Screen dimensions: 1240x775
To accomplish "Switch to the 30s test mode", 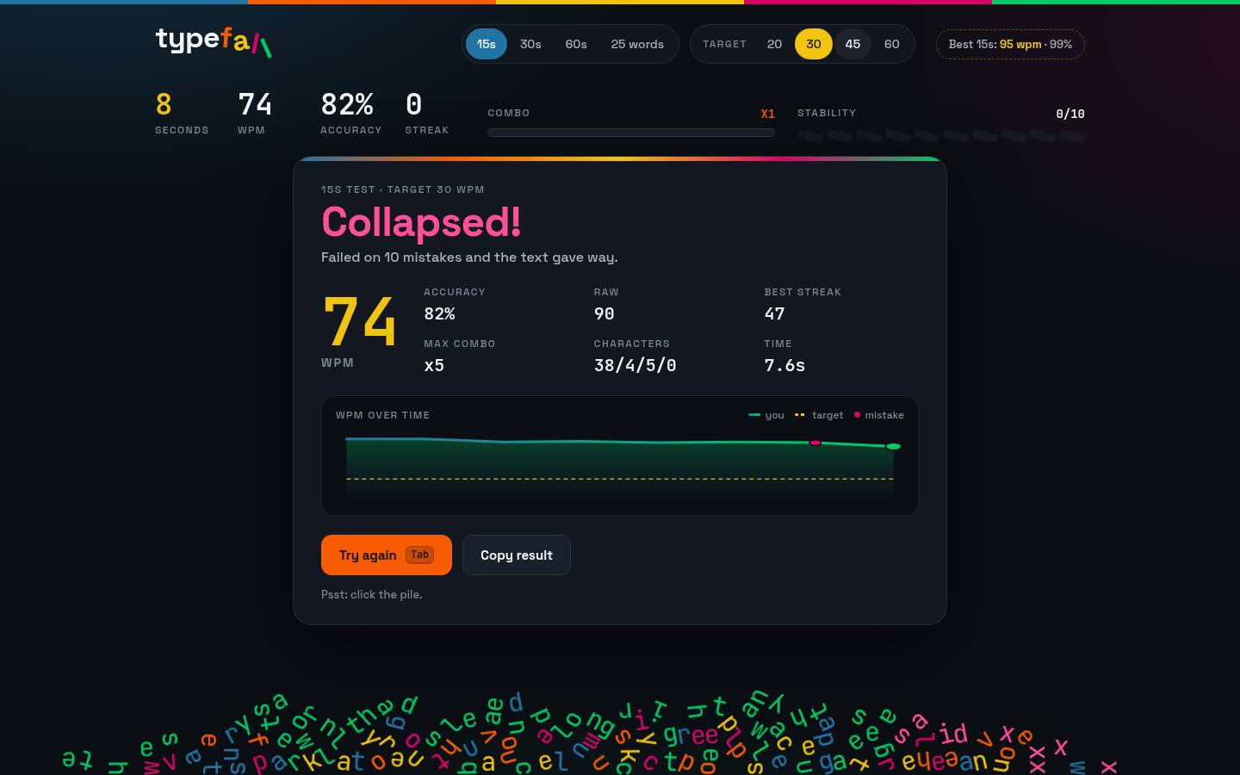I will point(530,44).
